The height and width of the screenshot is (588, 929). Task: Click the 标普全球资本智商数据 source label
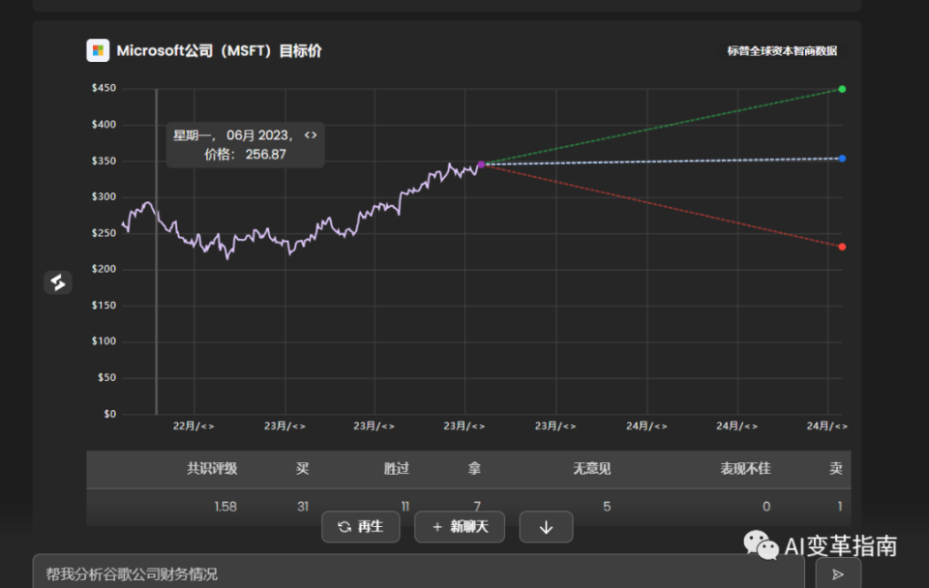click(x=782, y=51)
